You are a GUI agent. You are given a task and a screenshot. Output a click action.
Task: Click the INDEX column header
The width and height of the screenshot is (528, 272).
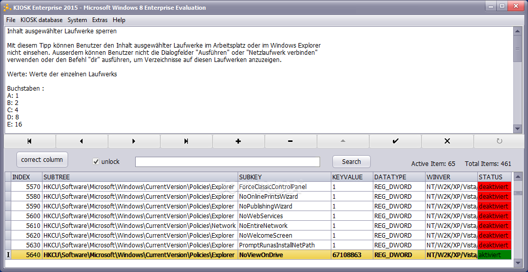coord(27,177)
